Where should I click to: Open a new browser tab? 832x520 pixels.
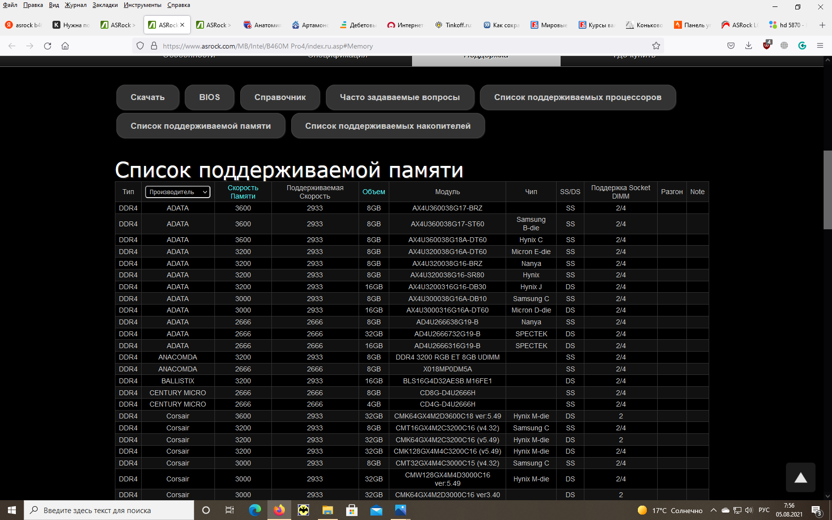click(x=822, y=25)
